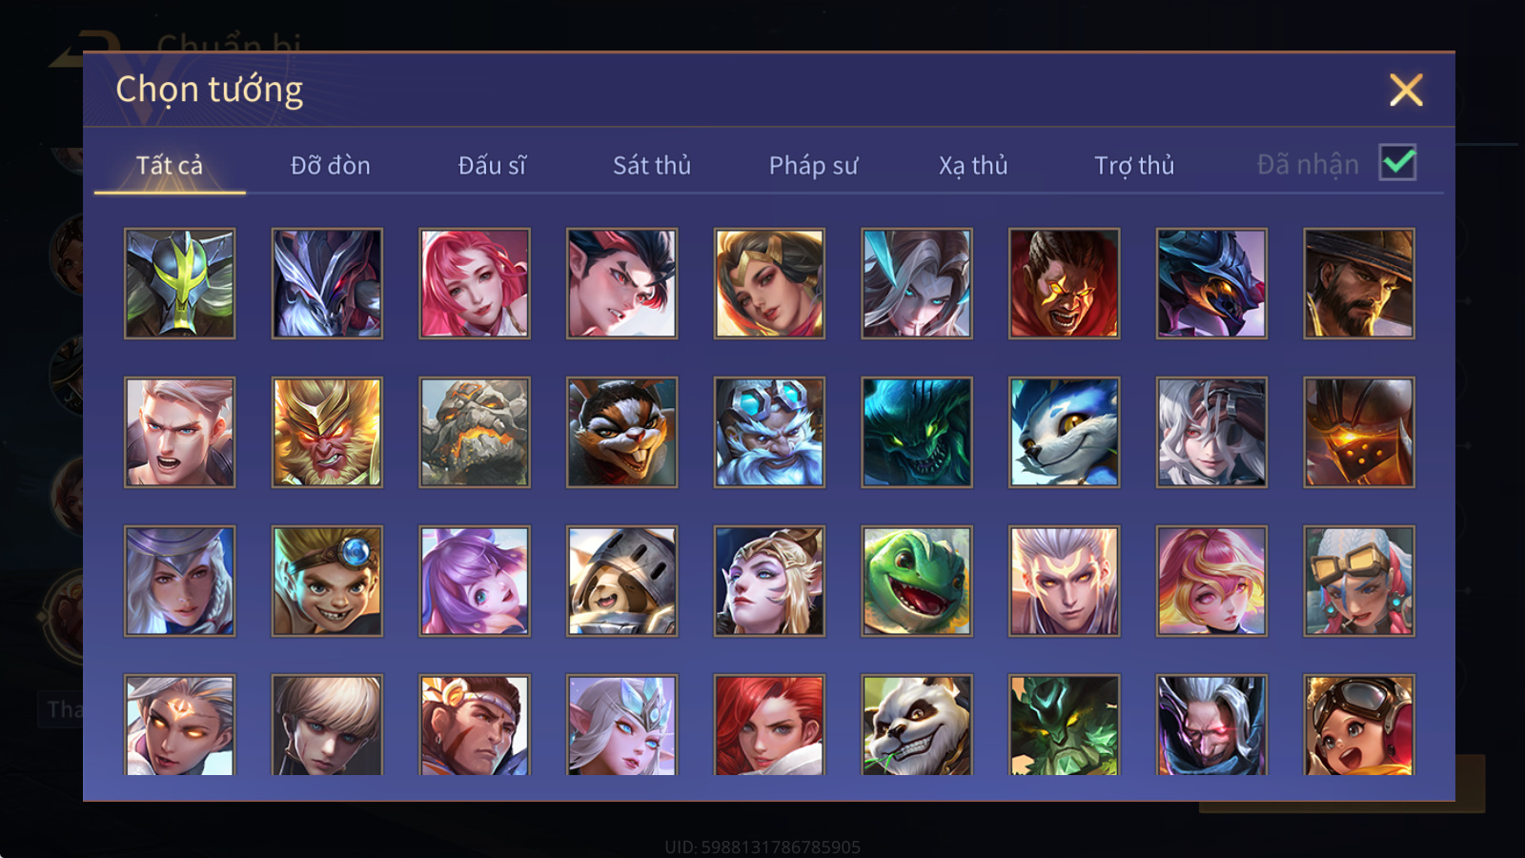Close the Chọn tướng dialog
The height and width of the screenshot is (858, 1525).
pos(1406,90)
